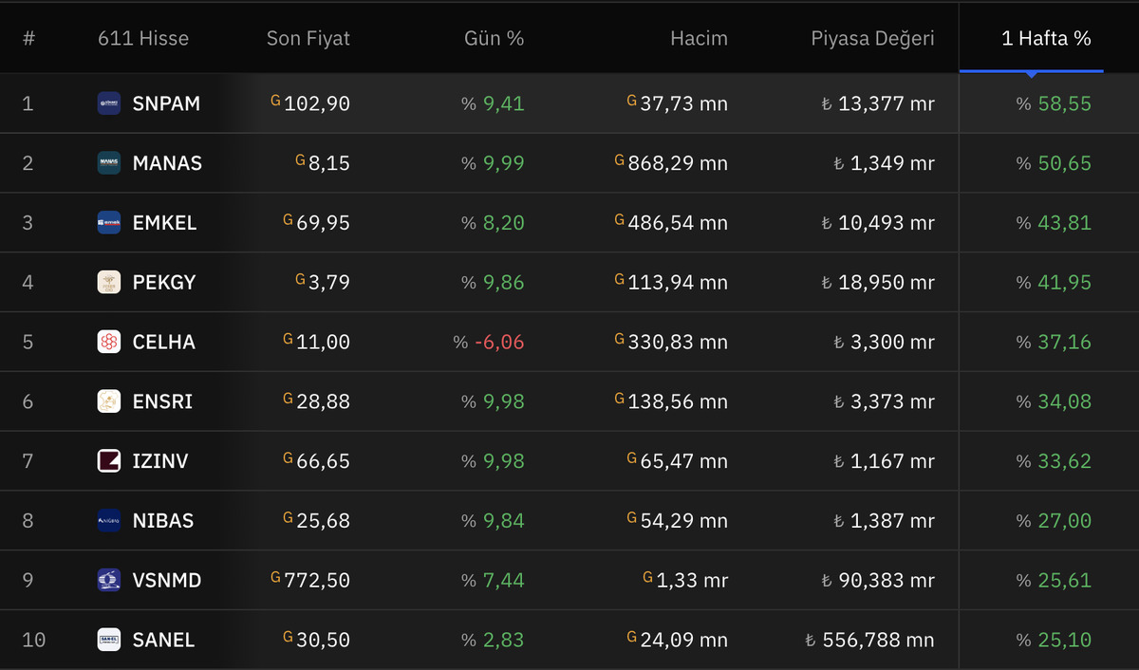
Task: Click MANAS last price 8,15
Action: [328, 163]
